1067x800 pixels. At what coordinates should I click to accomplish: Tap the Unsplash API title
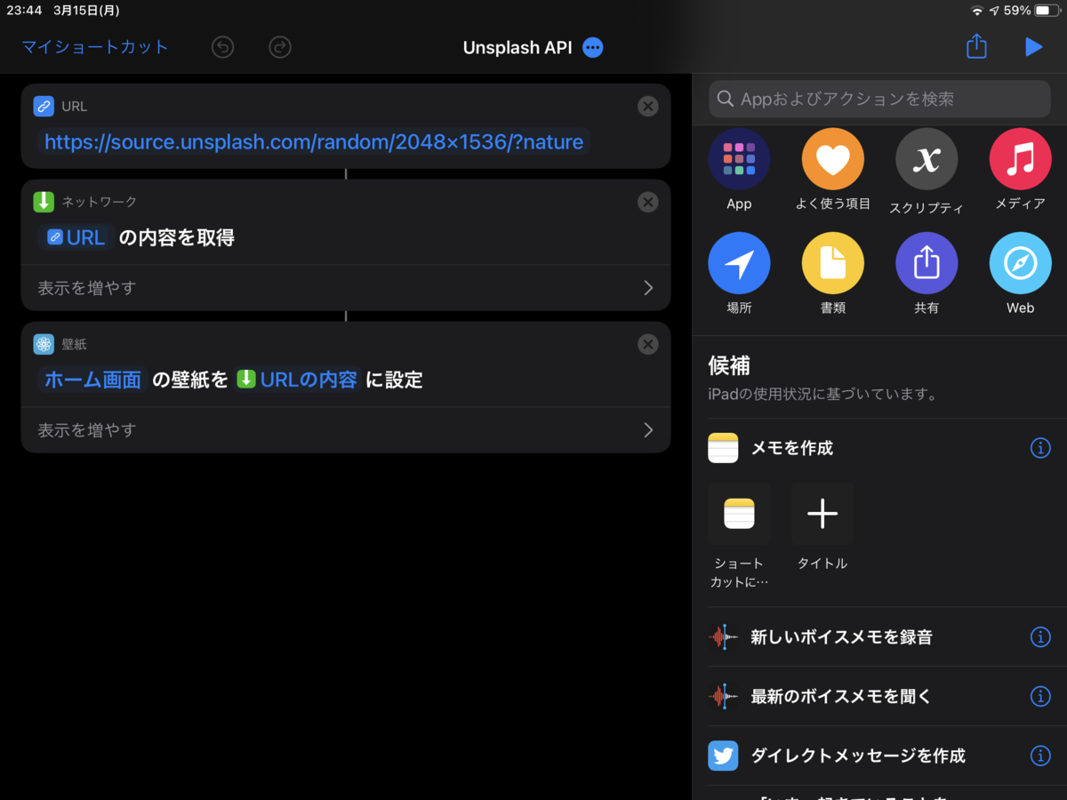coord(517,48)
